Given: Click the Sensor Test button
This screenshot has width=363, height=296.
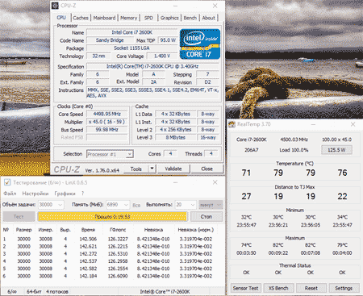Looking at the screenshot, I should 245,288.
